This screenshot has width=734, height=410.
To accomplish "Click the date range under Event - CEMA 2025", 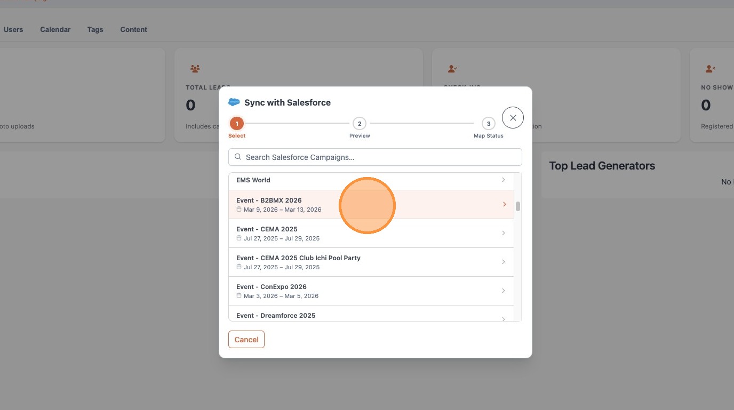I will pyautogui.click(x=282, y=238).
